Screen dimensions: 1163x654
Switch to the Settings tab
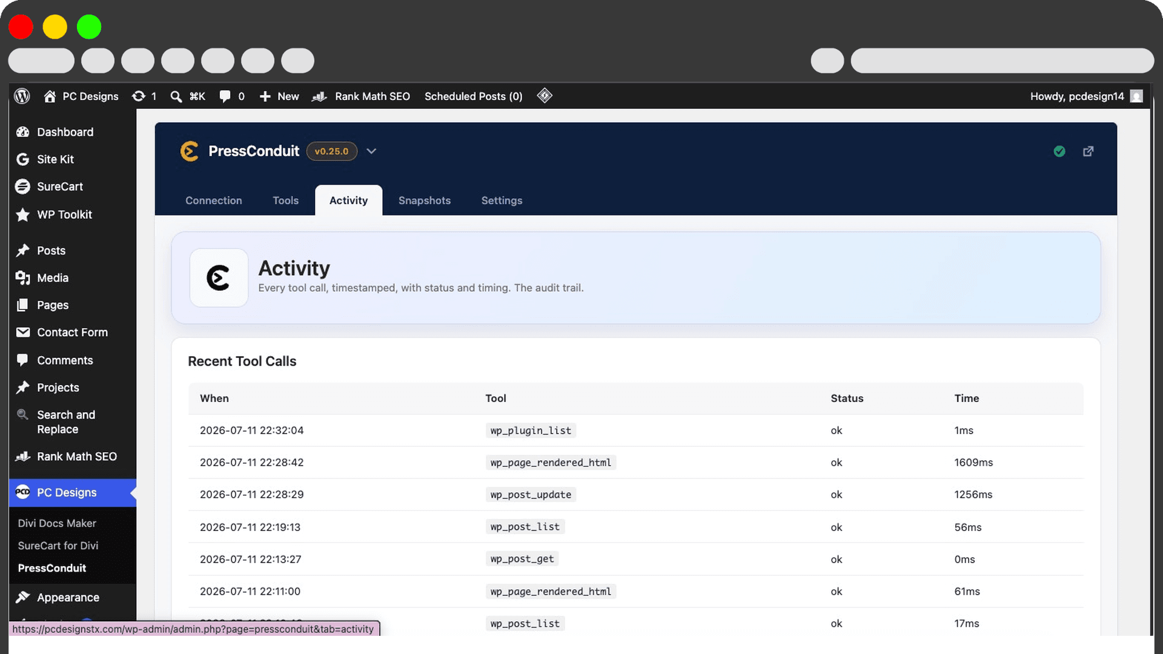[x=502, y=200]
